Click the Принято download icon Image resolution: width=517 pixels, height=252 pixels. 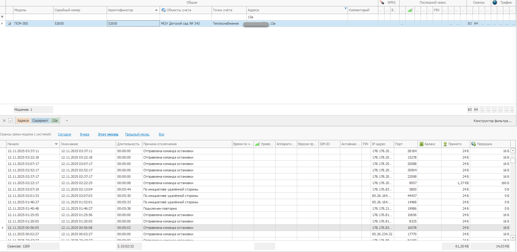tap(445, 144)
